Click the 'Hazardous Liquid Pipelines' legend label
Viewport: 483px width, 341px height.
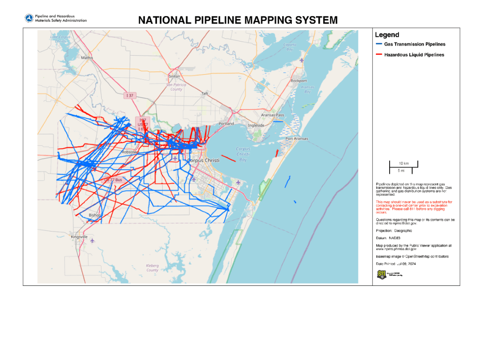tap(414, 55)
